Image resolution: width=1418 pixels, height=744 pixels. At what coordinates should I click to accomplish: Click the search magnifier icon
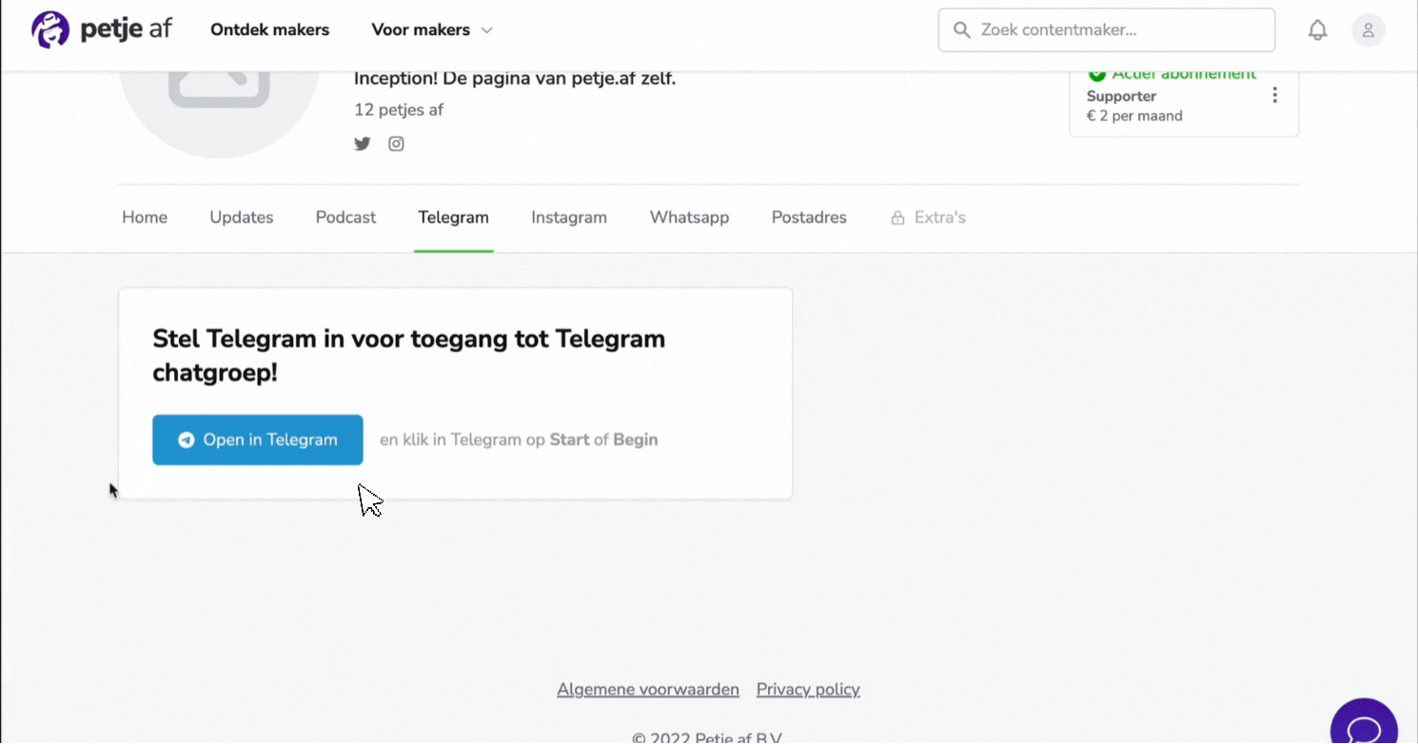click(962, 30)
